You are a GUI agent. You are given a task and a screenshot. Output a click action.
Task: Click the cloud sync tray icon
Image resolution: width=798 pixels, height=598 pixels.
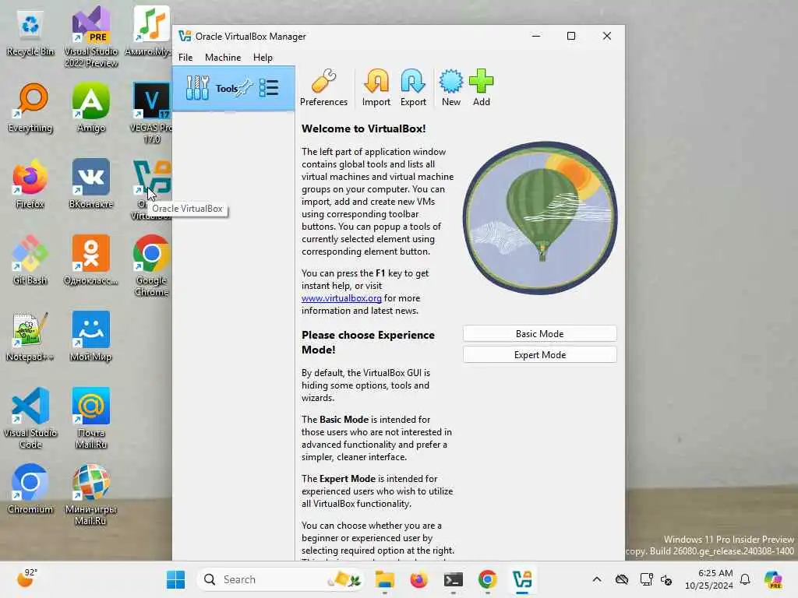click(621, 579)
